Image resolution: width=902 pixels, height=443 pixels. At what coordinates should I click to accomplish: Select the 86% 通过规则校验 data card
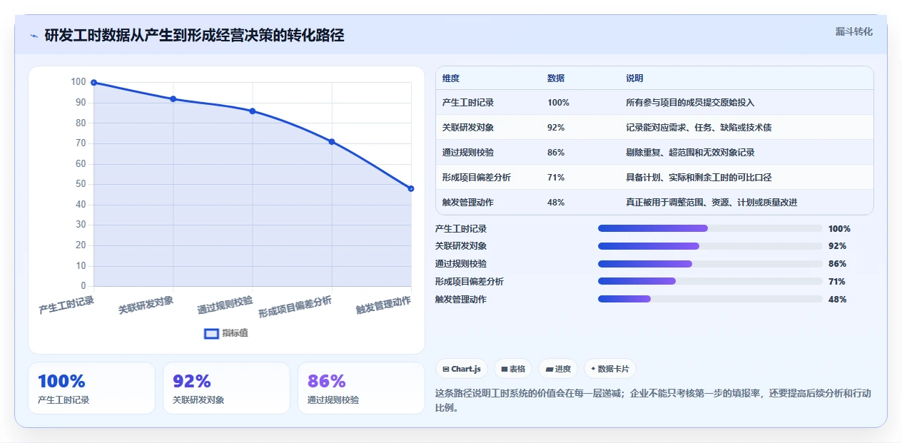tap(361, 388)
